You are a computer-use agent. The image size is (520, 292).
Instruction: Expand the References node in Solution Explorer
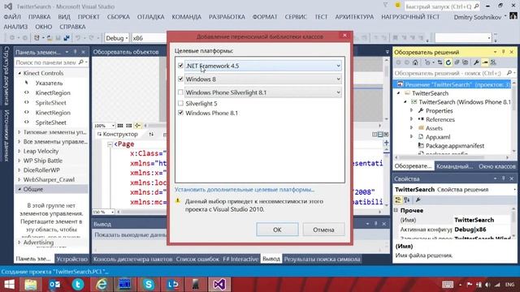point(412,119)
